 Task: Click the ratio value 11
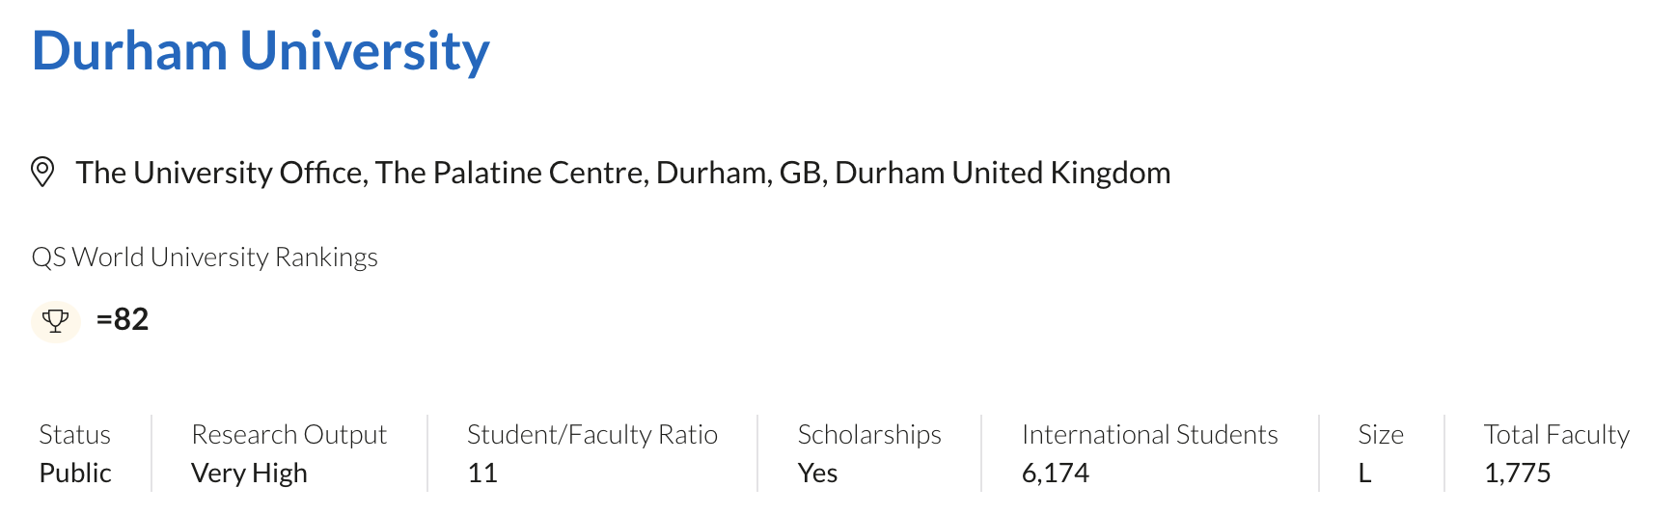(x=481, y=474)
